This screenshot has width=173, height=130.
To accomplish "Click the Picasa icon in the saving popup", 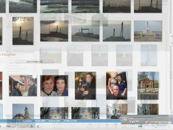I will tap(125, 119).
